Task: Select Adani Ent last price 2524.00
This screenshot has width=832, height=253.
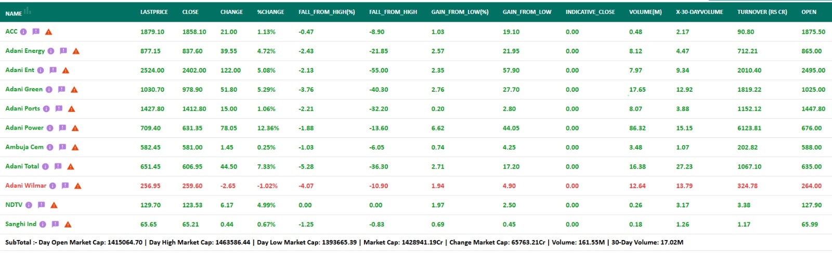Action: [x=152, y=71]
